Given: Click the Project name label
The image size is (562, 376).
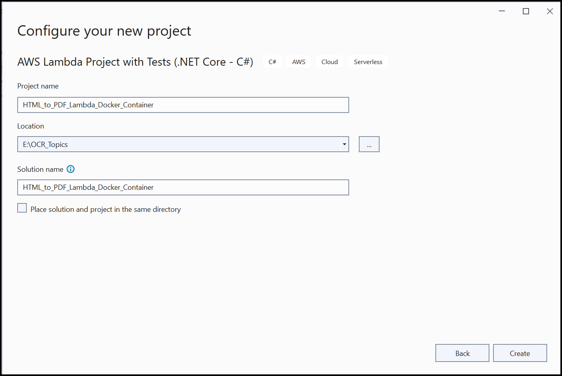Looking at the screenshot, I should (x=38, y=86).
